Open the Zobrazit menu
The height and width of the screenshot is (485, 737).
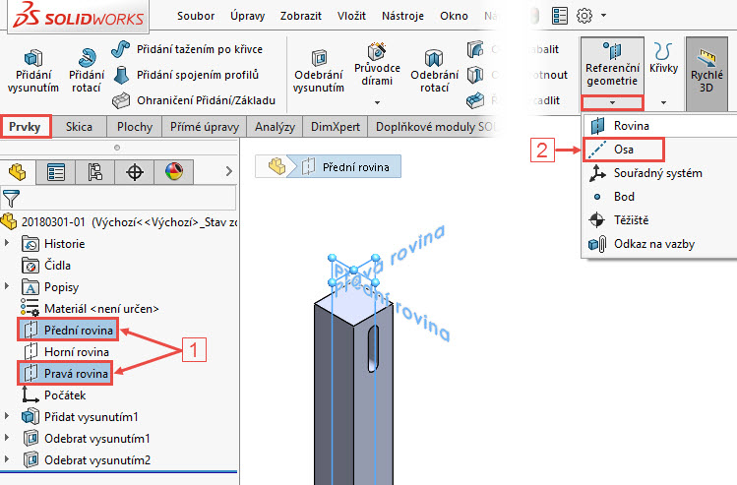pos(301,16)
